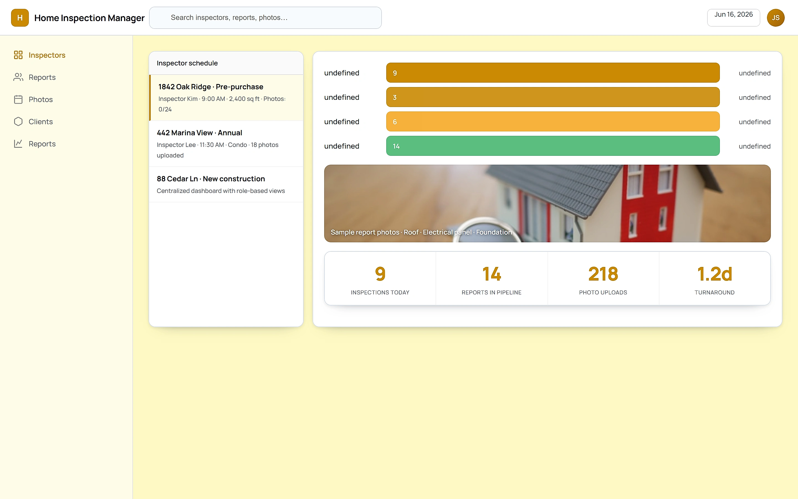Click the calendar icon beside Photos

coord(18,99)
